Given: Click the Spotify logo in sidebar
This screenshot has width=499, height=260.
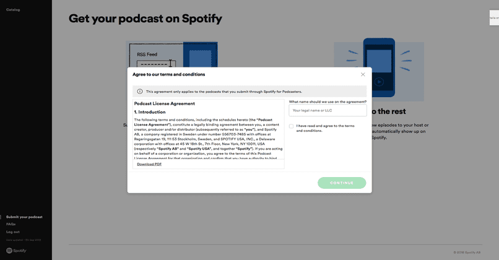Looking at the screenshot, I should click(x=16, y=251).
